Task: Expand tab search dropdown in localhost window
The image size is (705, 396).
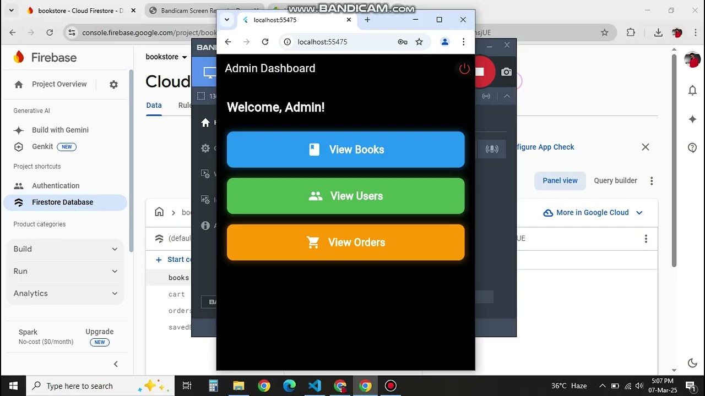Action: 226,20
